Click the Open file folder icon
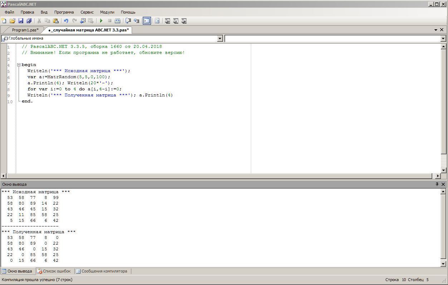 pyautogui.click(x=12, y=21)
